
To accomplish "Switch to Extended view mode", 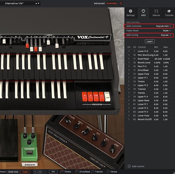I will coord(111,3).
